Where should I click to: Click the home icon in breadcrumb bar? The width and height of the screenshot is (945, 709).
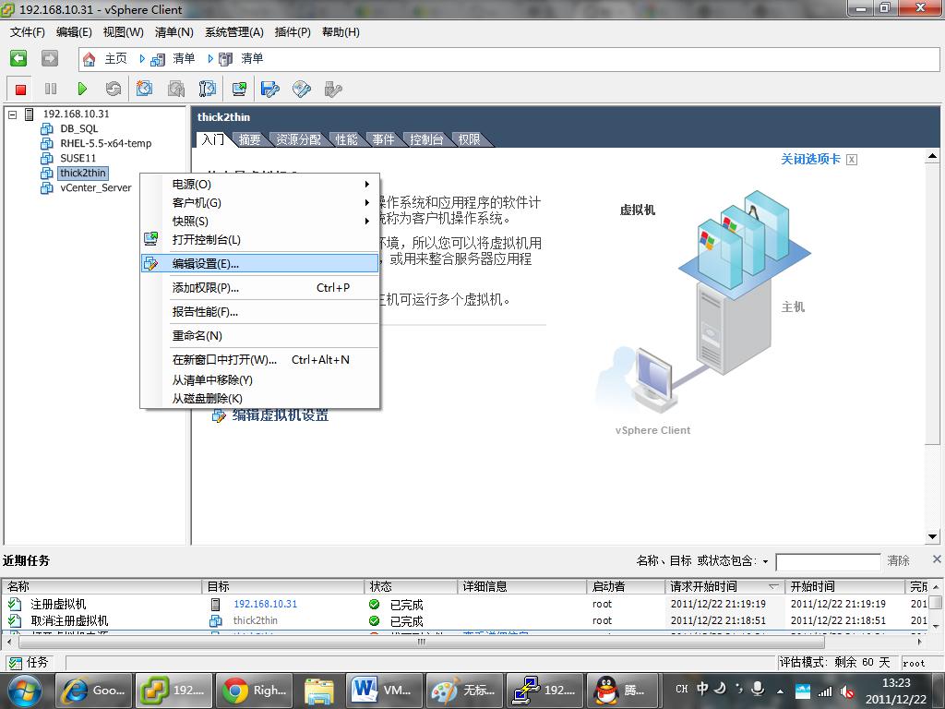[x=90, y=59]
